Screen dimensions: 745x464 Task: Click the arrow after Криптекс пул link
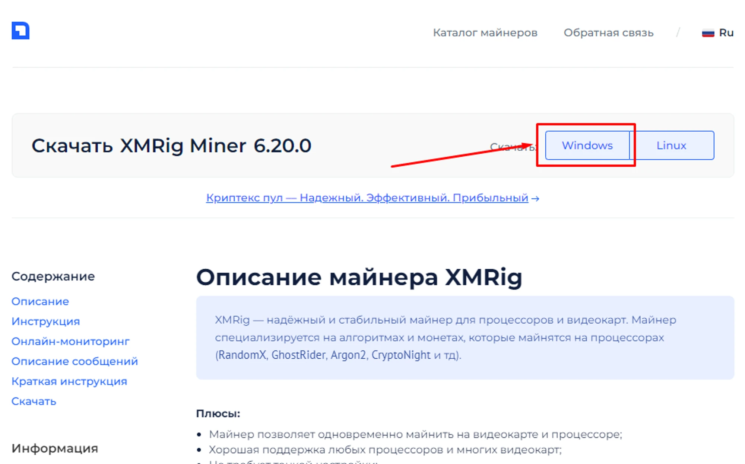[535, 198]
